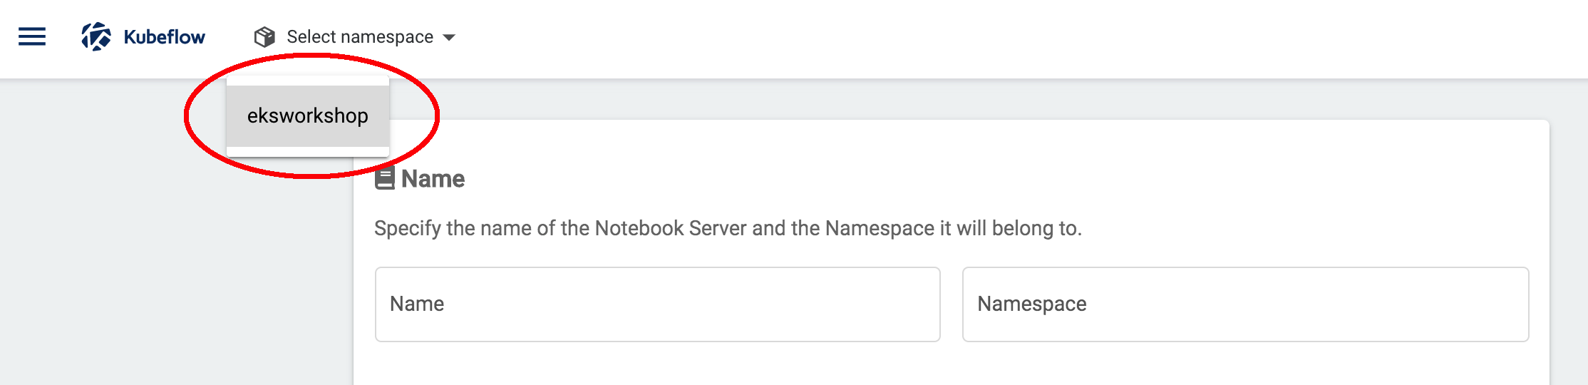Open the hamburger navigation menu
1588x385 pixels.
pyautogui.click(x=32, y=36)
